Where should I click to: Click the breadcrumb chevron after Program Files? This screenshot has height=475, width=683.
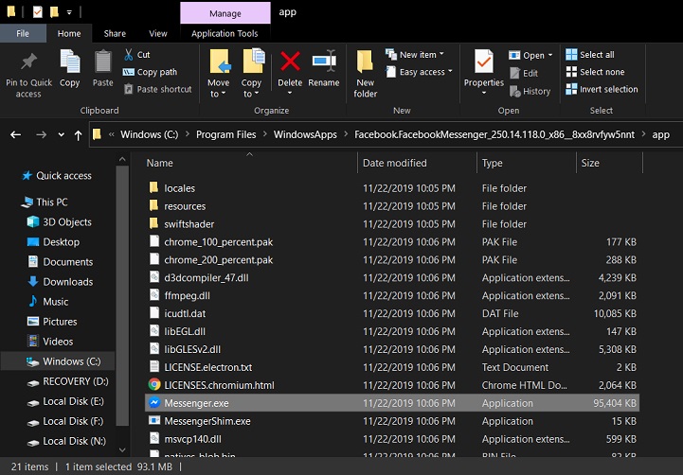pos(265,134)
